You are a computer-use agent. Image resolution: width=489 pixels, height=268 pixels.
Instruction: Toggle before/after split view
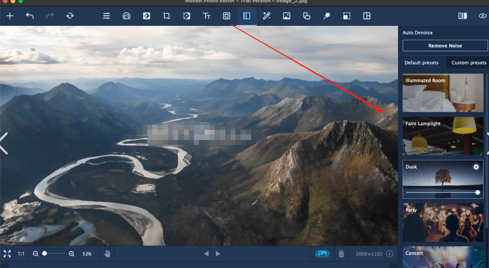coord(463,16)
